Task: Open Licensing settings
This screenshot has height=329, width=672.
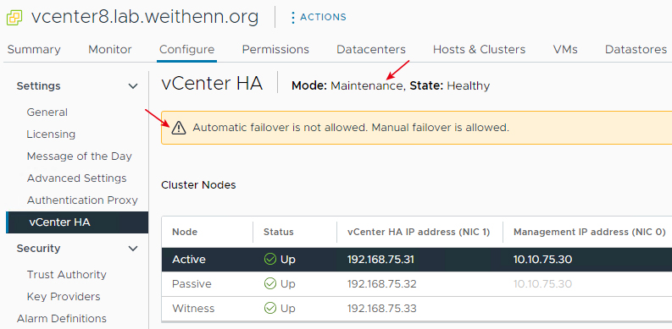Action: click(51, 134)
